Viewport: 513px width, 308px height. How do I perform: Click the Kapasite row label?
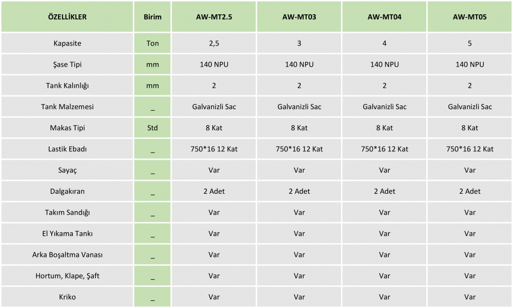67,43
